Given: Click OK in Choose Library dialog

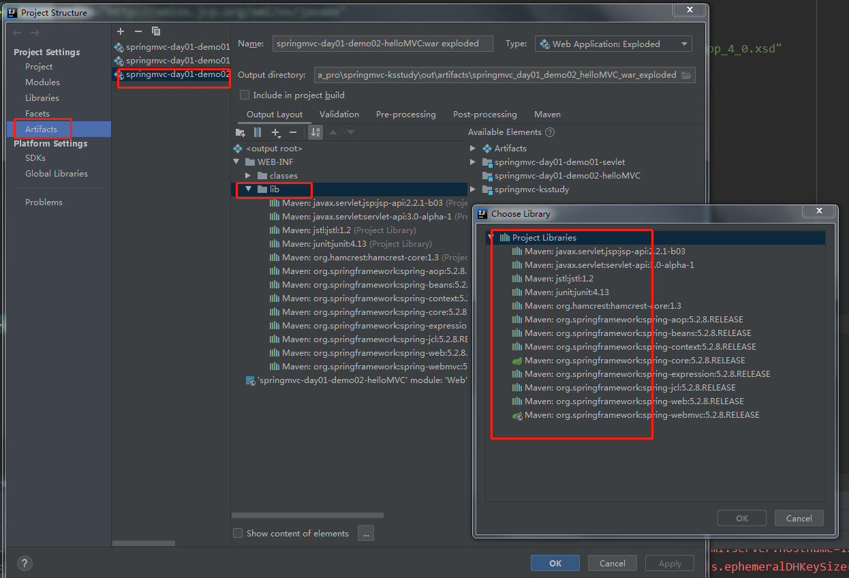Looking at the screenshot, I should pyautogui.click(x=742, y=518).
